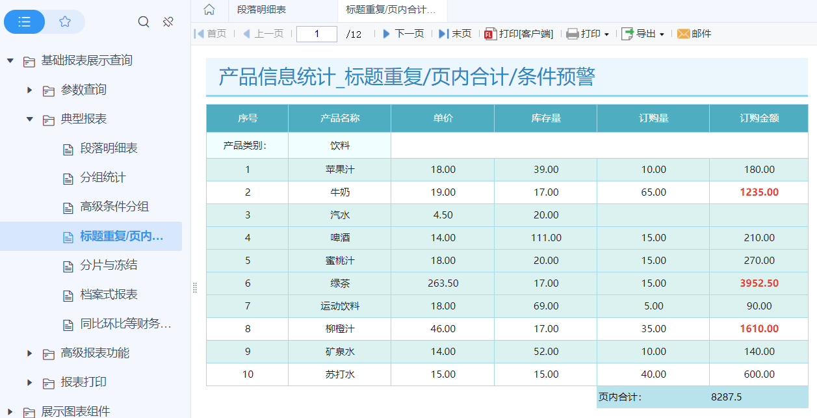The height and width of the screenshot is (418, 817).
Task: Click 打印[客户端] client print button
Action: tap(519, 34)
